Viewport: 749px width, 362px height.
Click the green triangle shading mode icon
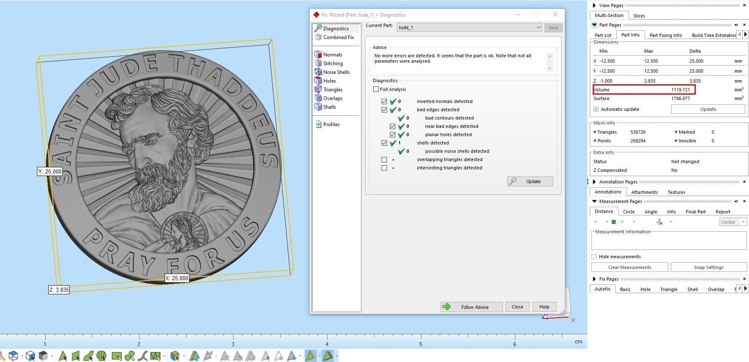310,356
